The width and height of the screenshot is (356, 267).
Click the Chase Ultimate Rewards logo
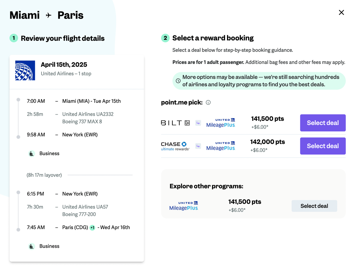coord(175,146)
